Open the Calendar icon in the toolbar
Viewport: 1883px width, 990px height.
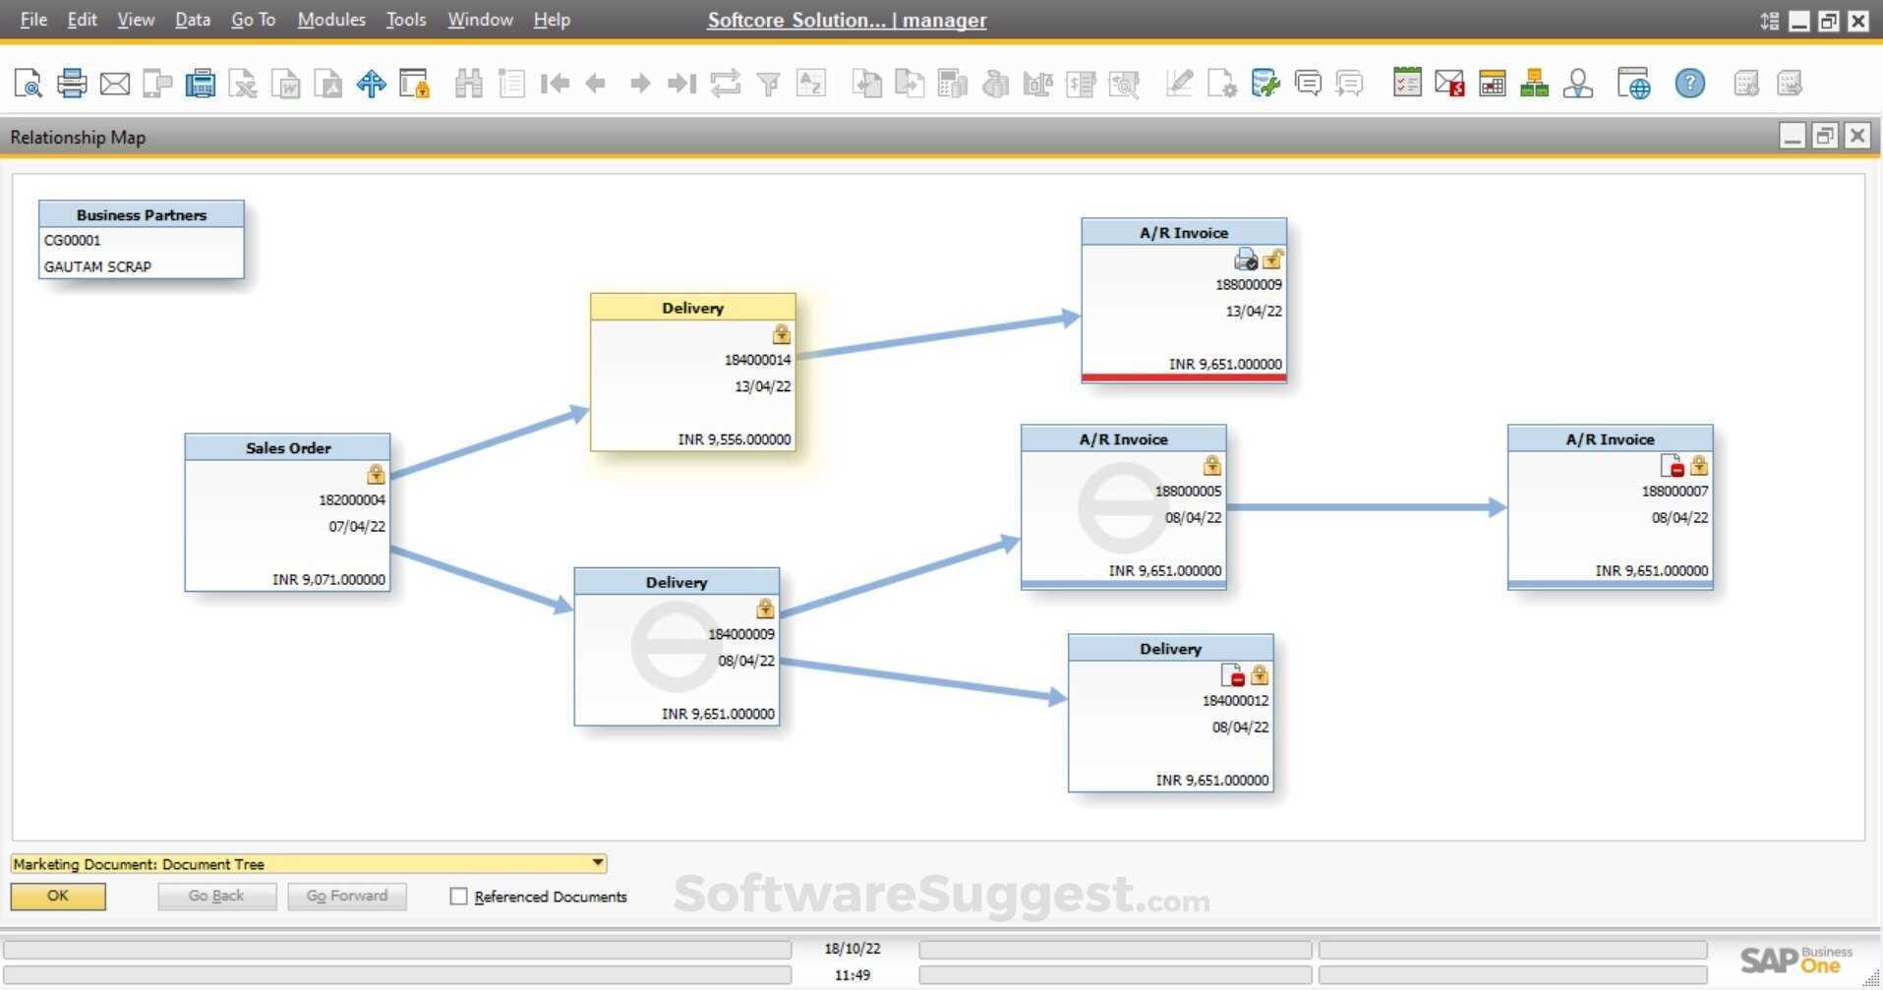point(1492,83)
